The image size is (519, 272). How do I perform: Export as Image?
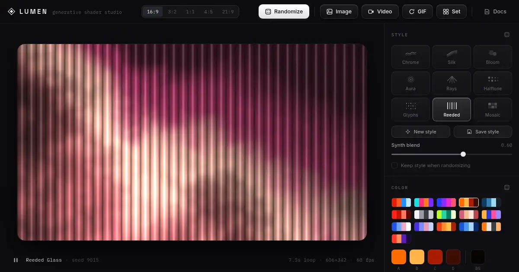tap(339, 12)
